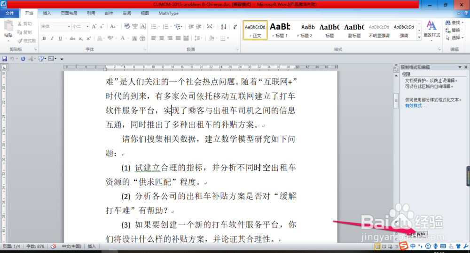Open the font name 宋体 dropdown
470x253 pixels.
pos(69,26)
